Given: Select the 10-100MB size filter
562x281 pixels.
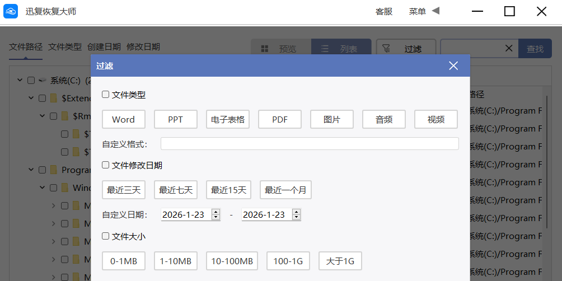Looking at the screenshot, I should pyautogui.click(x=232, y=261).
